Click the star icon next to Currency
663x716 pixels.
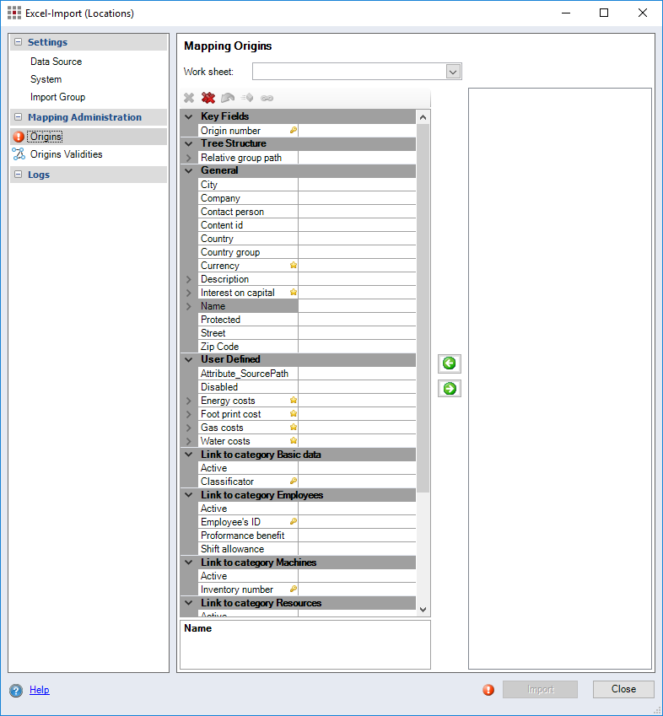294,266
